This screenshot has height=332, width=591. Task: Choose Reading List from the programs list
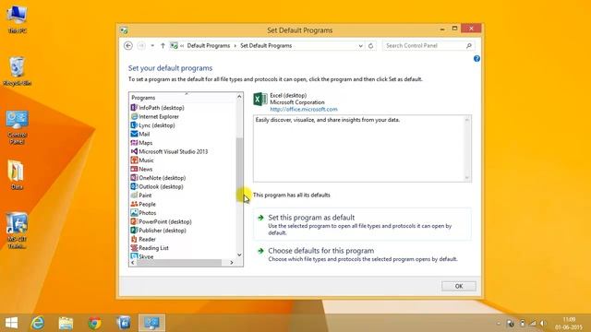coord(150,248)
